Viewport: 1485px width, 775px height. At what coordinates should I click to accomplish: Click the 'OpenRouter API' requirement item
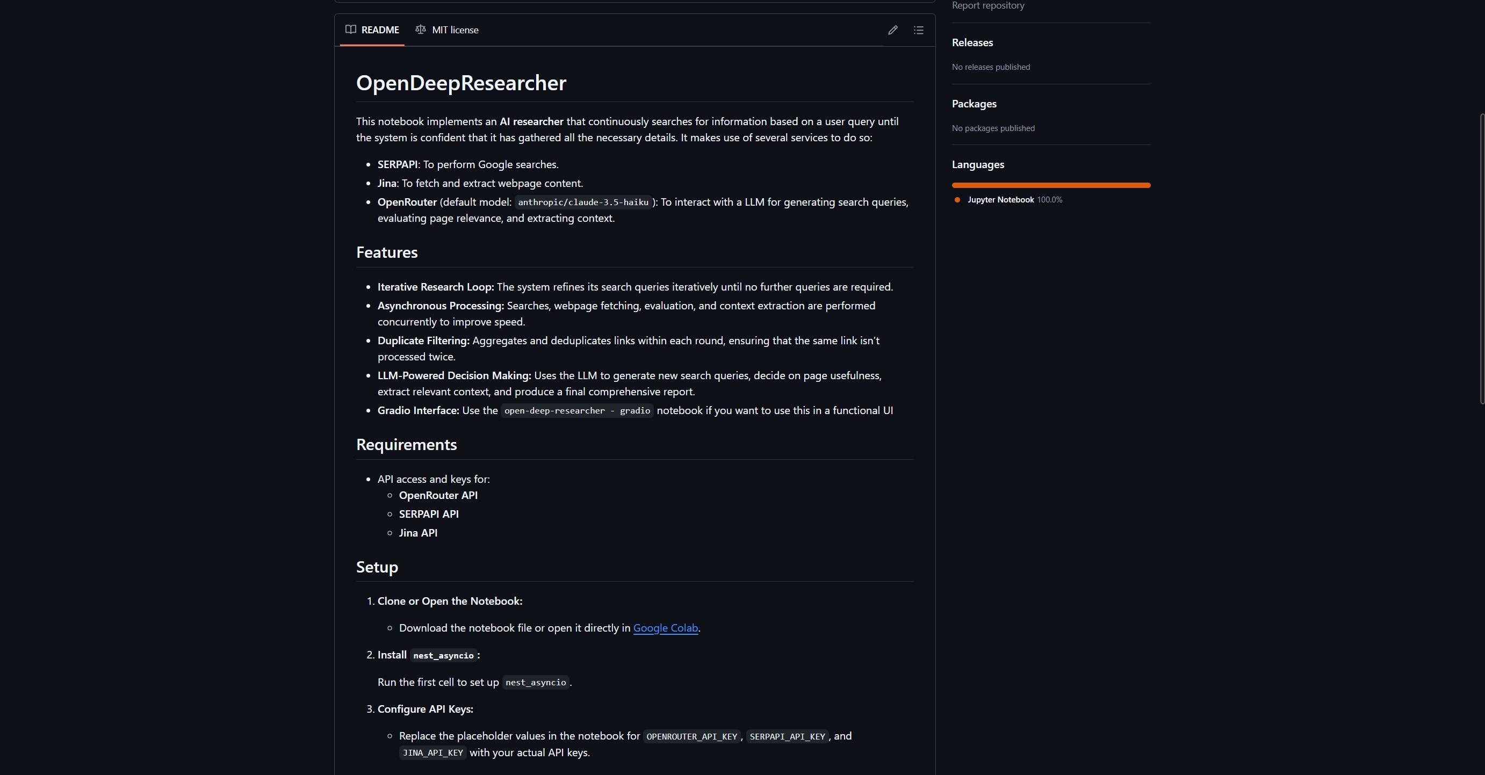pyautogui.click(x=438, y=496)
